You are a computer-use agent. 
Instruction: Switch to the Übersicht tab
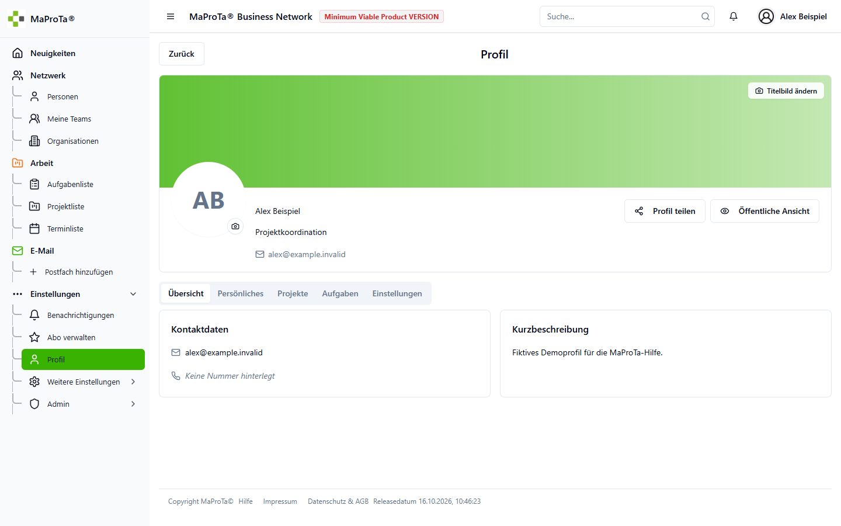[x=186, y=293]
